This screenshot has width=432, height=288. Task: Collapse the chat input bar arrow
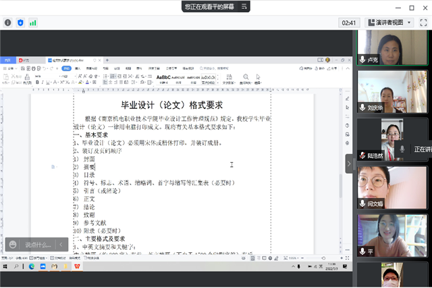pos(61,244)
